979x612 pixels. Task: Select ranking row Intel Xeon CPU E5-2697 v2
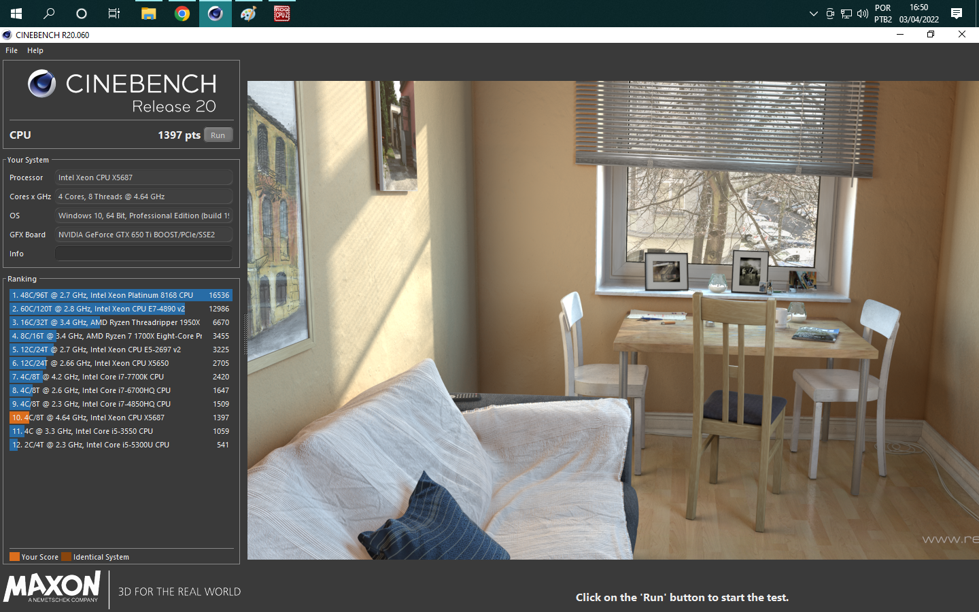121,350
